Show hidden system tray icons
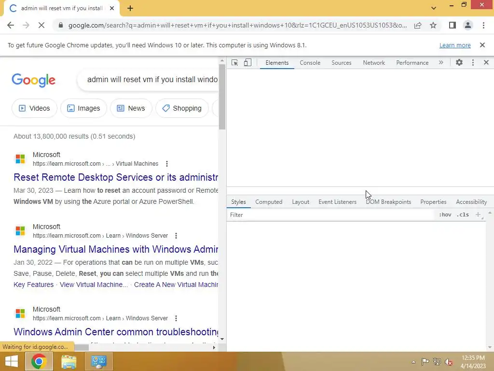The height and width of the screenshot is (371, 494). click(x=413, y=362)
